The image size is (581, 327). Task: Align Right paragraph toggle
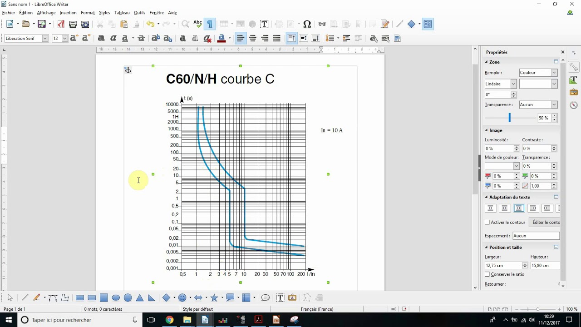265,39
